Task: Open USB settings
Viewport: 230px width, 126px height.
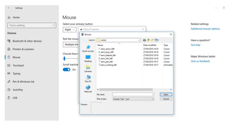Action: pos(12,98)
